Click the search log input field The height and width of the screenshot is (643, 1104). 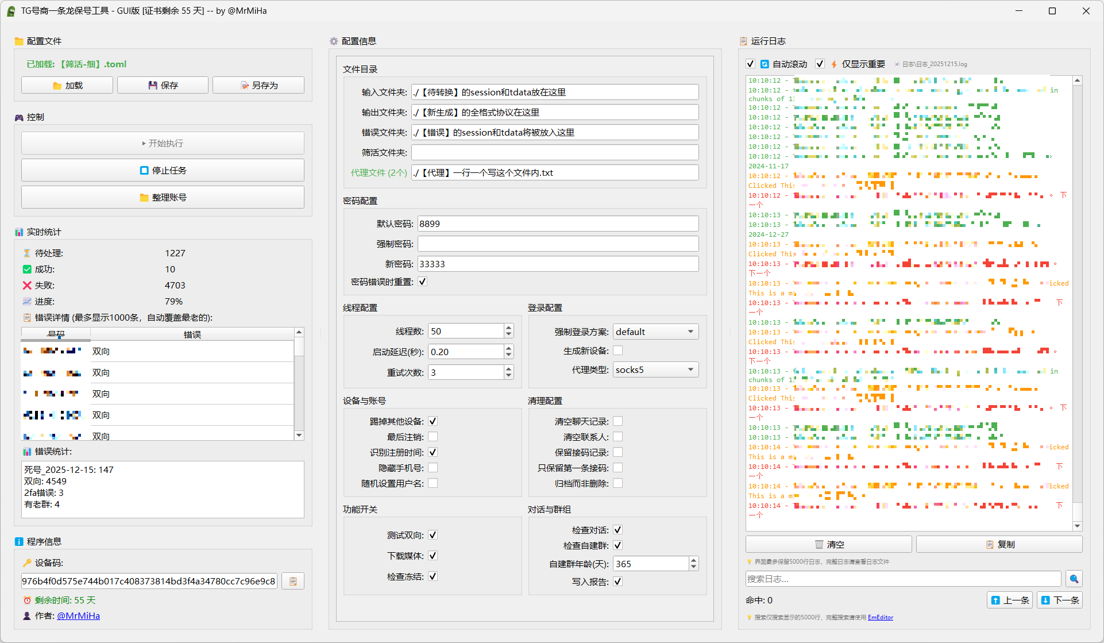903,579
